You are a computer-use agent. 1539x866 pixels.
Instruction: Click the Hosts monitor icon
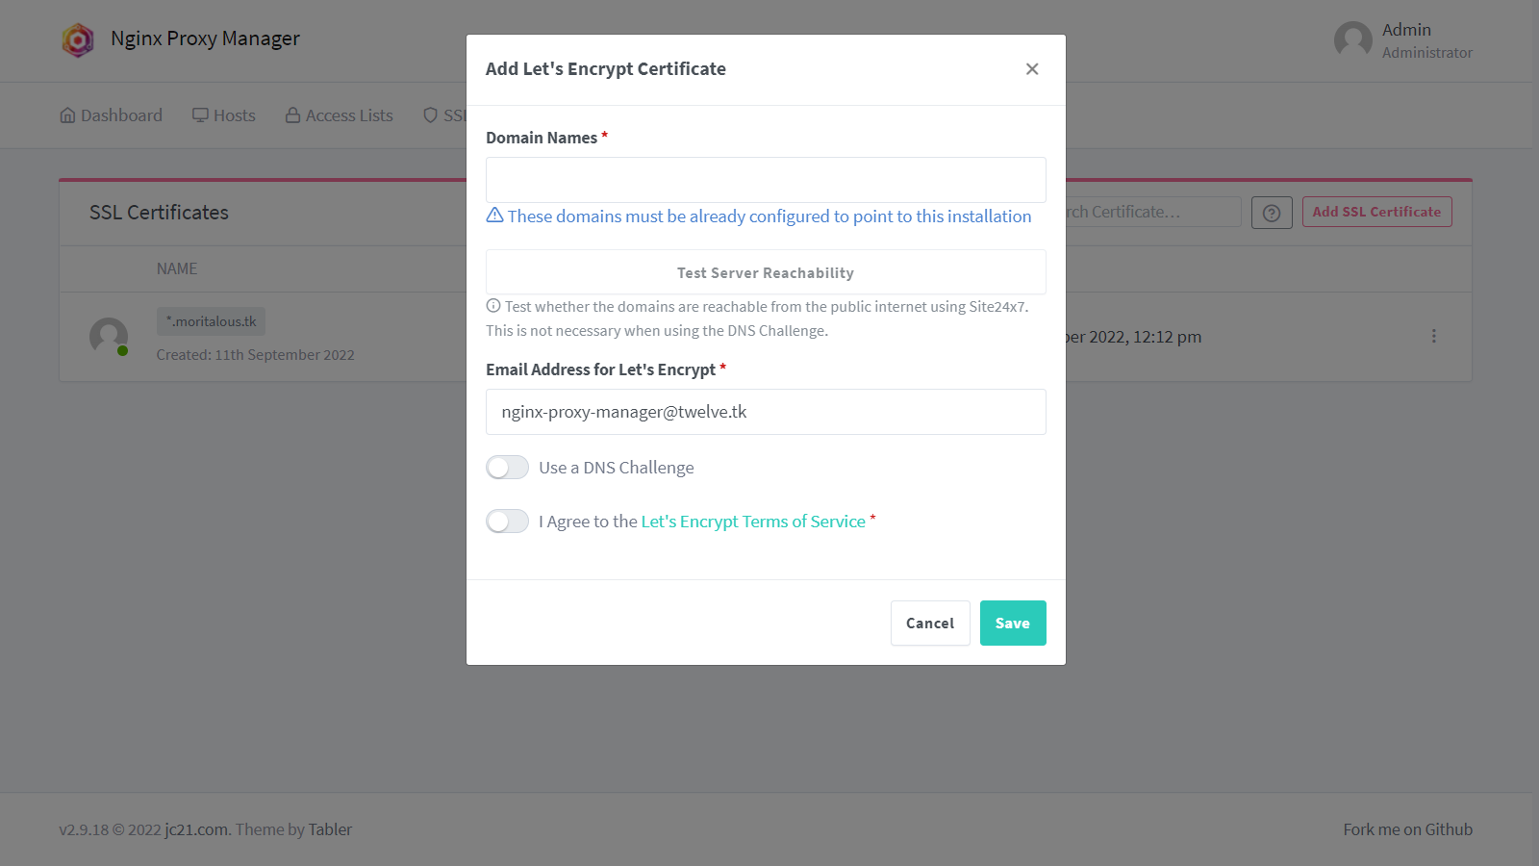[200, 115]
